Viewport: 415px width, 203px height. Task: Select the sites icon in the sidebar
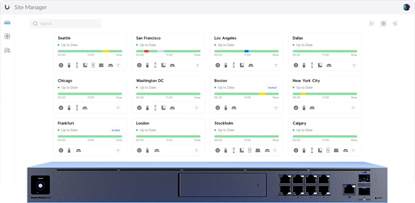tap(7, 23)
